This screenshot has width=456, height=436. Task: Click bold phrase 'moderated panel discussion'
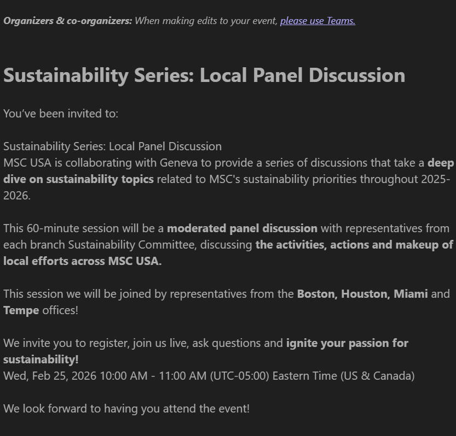243,228
